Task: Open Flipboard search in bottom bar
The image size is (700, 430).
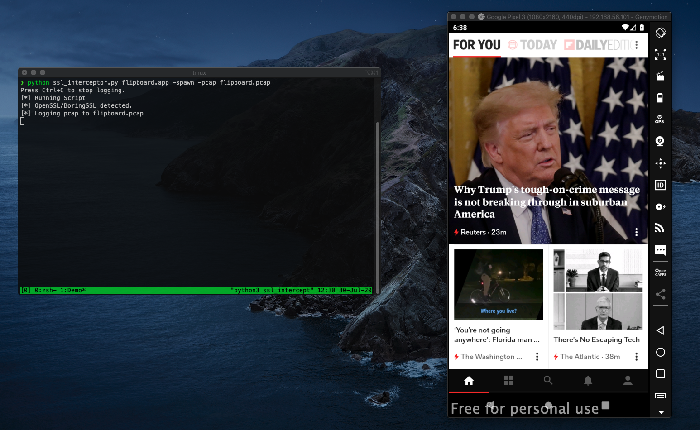Action: click(548, 381)
